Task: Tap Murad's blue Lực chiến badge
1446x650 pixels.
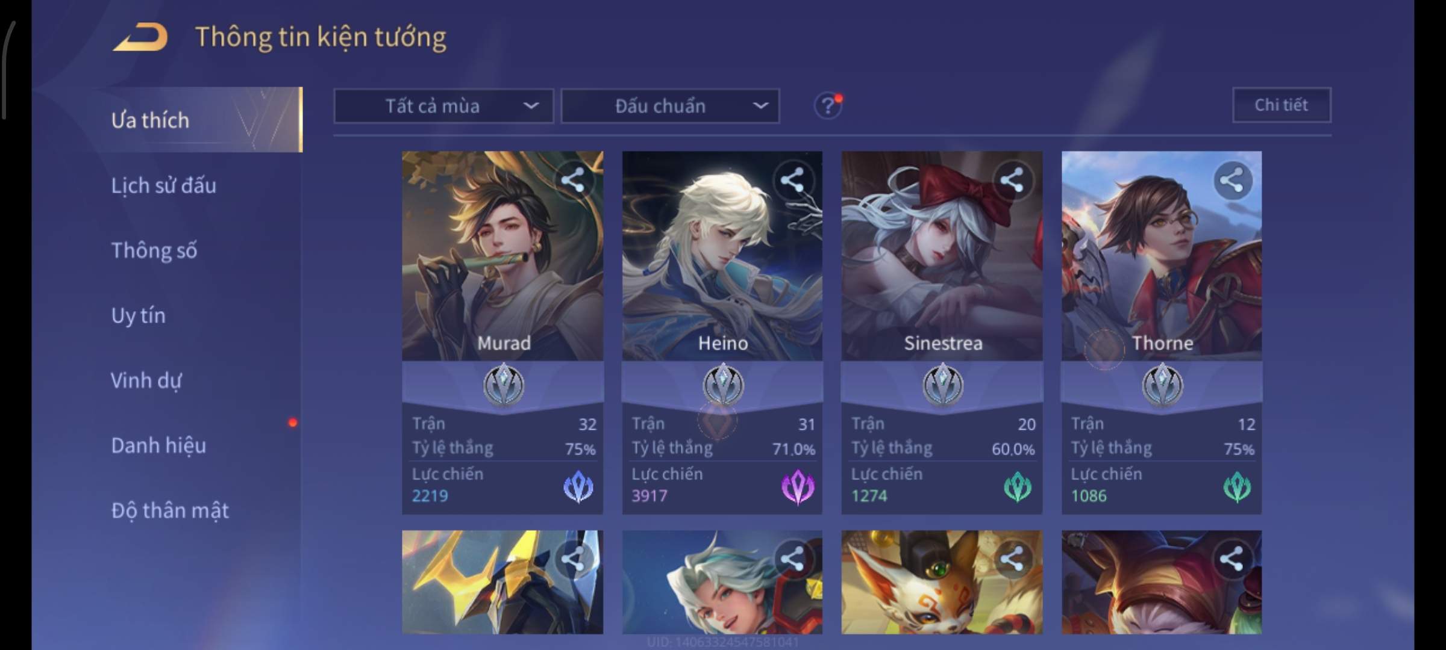Action: (x=578, y=486)
